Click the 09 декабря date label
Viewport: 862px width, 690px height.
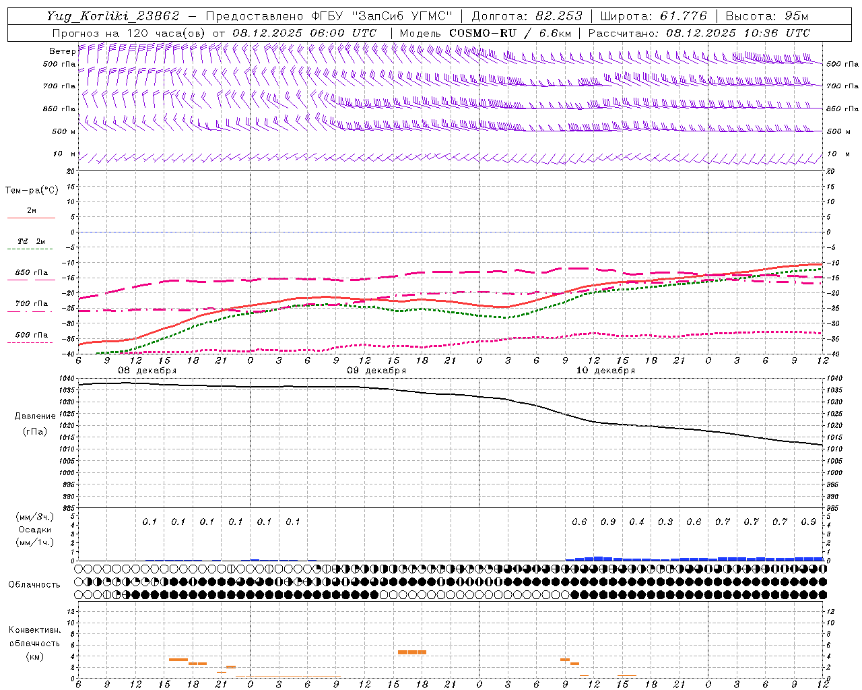click(376, 371)
